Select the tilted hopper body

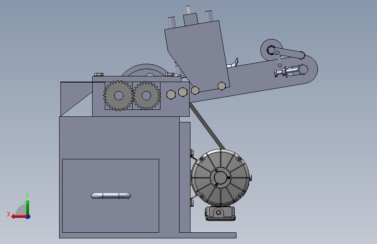pos(197,56)
